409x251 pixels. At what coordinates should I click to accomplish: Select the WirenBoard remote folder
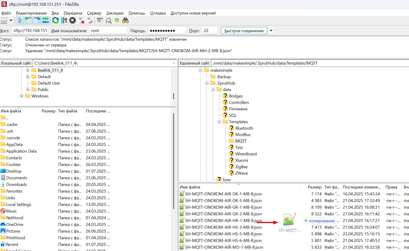pyautogui.click(x=246, y=154)
